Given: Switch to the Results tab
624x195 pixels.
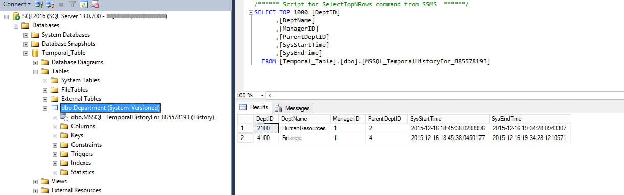Looking at the screenshot, I should [x=254, y=107].
